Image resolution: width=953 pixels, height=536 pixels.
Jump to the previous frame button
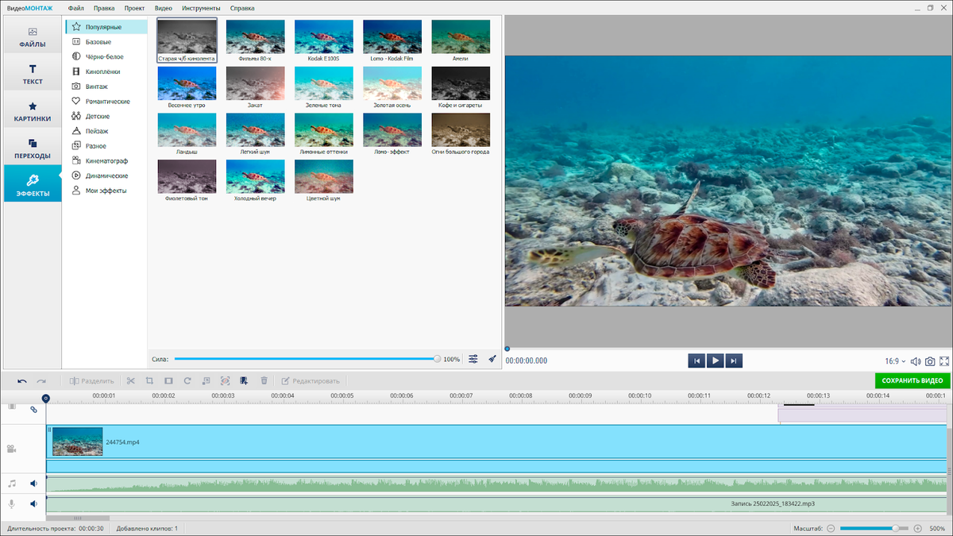pos(696,361)
